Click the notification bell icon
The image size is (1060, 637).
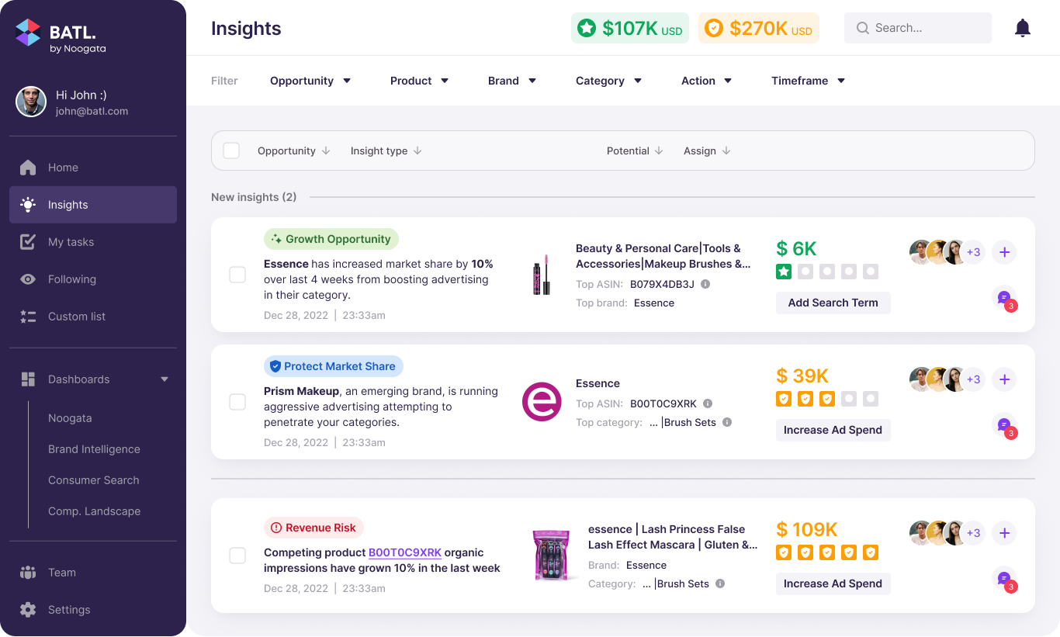click(x=1023, y=29)
